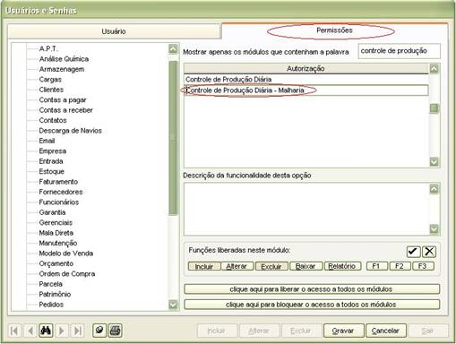The image size is (456, 344).
Task: Click the checkmark to release all functions
Action: 413,252
